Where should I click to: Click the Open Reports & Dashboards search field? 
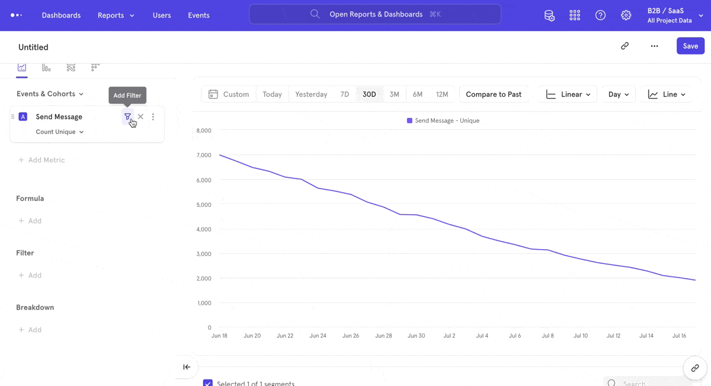375,14
